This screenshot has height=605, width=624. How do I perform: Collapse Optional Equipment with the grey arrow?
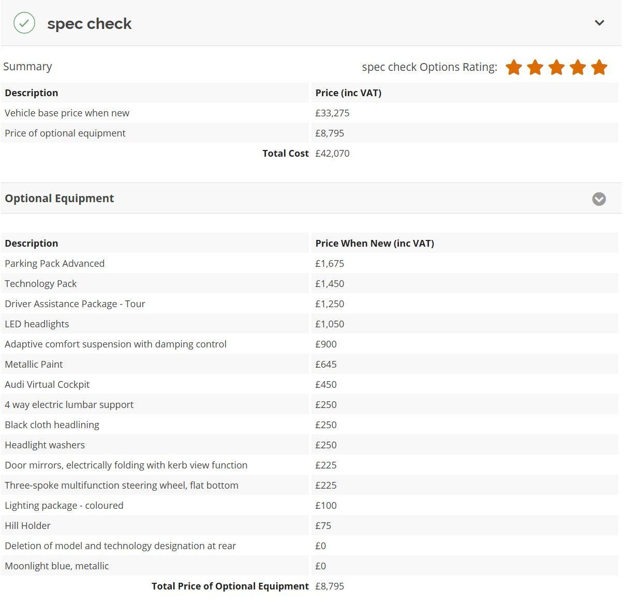[599, 199]
